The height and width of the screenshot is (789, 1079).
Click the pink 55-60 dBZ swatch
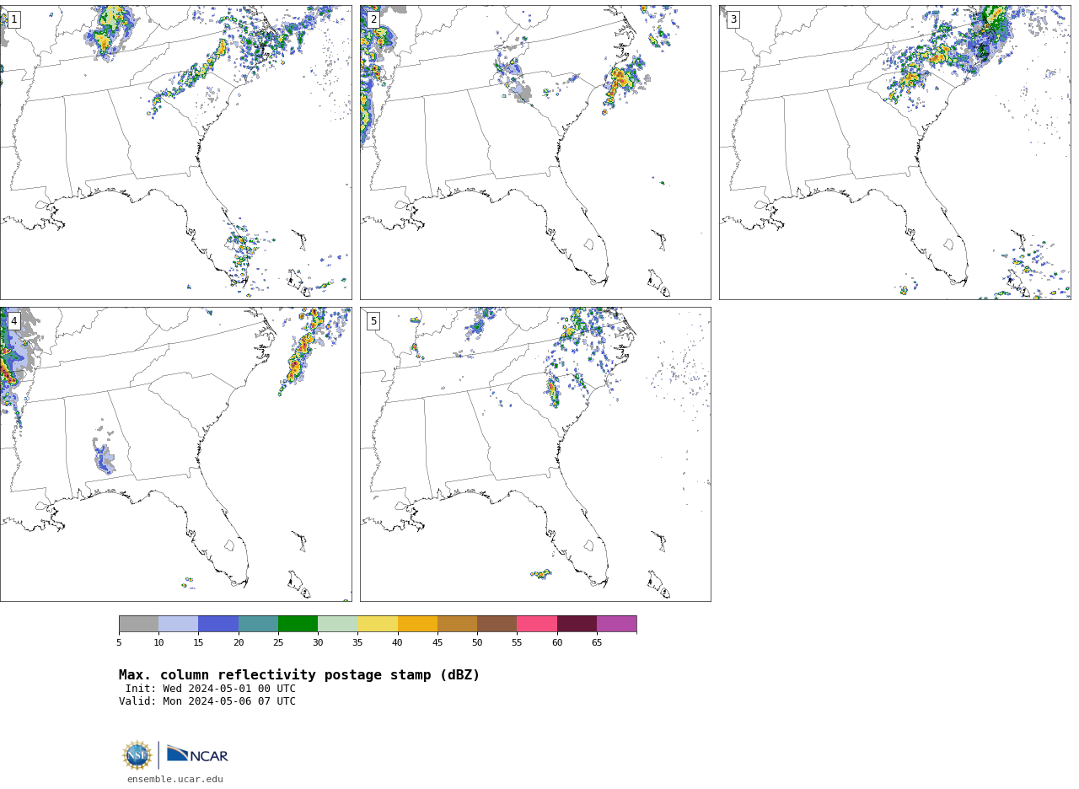[537, 624]
